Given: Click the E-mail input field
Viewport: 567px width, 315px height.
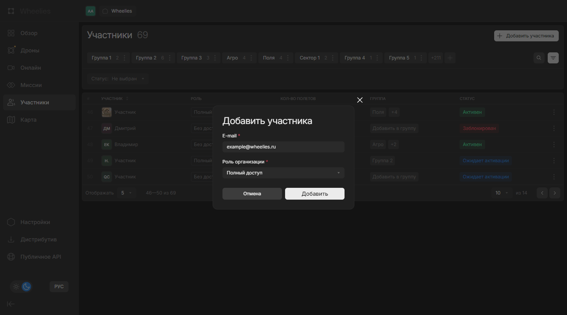Looking at the screenshot, I should [x=283, y=147].
